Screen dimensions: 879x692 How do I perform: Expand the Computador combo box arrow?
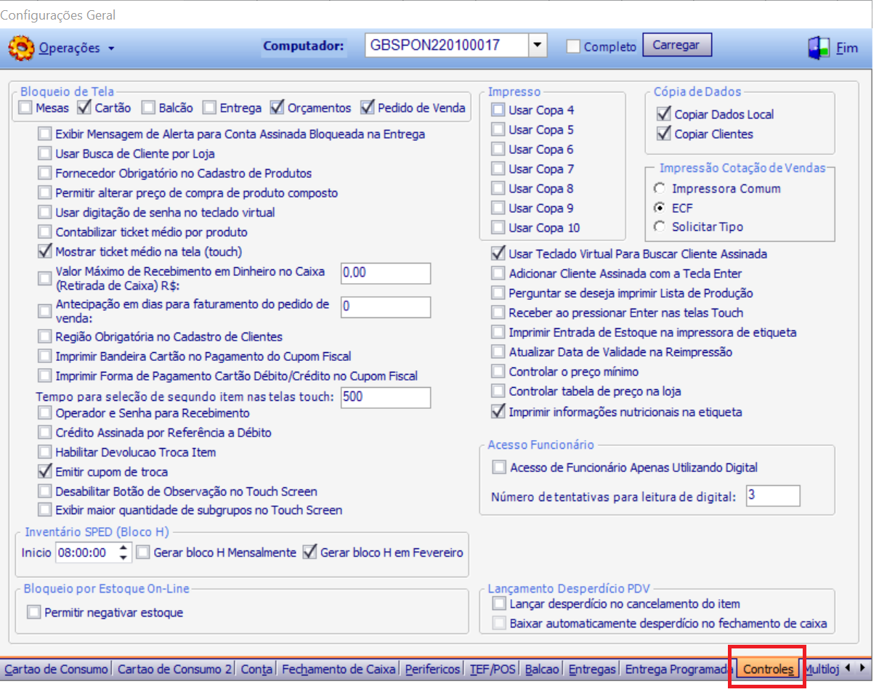click(537, 46)
